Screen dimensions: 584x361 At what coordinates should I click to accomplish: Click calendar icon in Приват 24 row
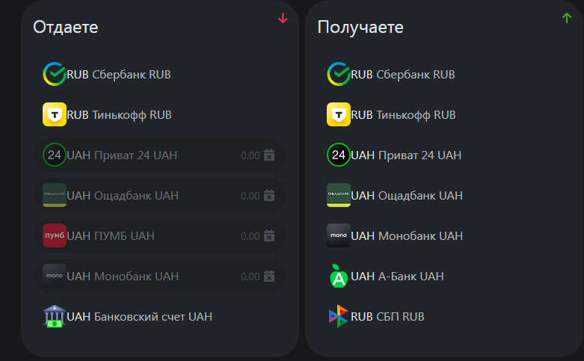[269, 155]
